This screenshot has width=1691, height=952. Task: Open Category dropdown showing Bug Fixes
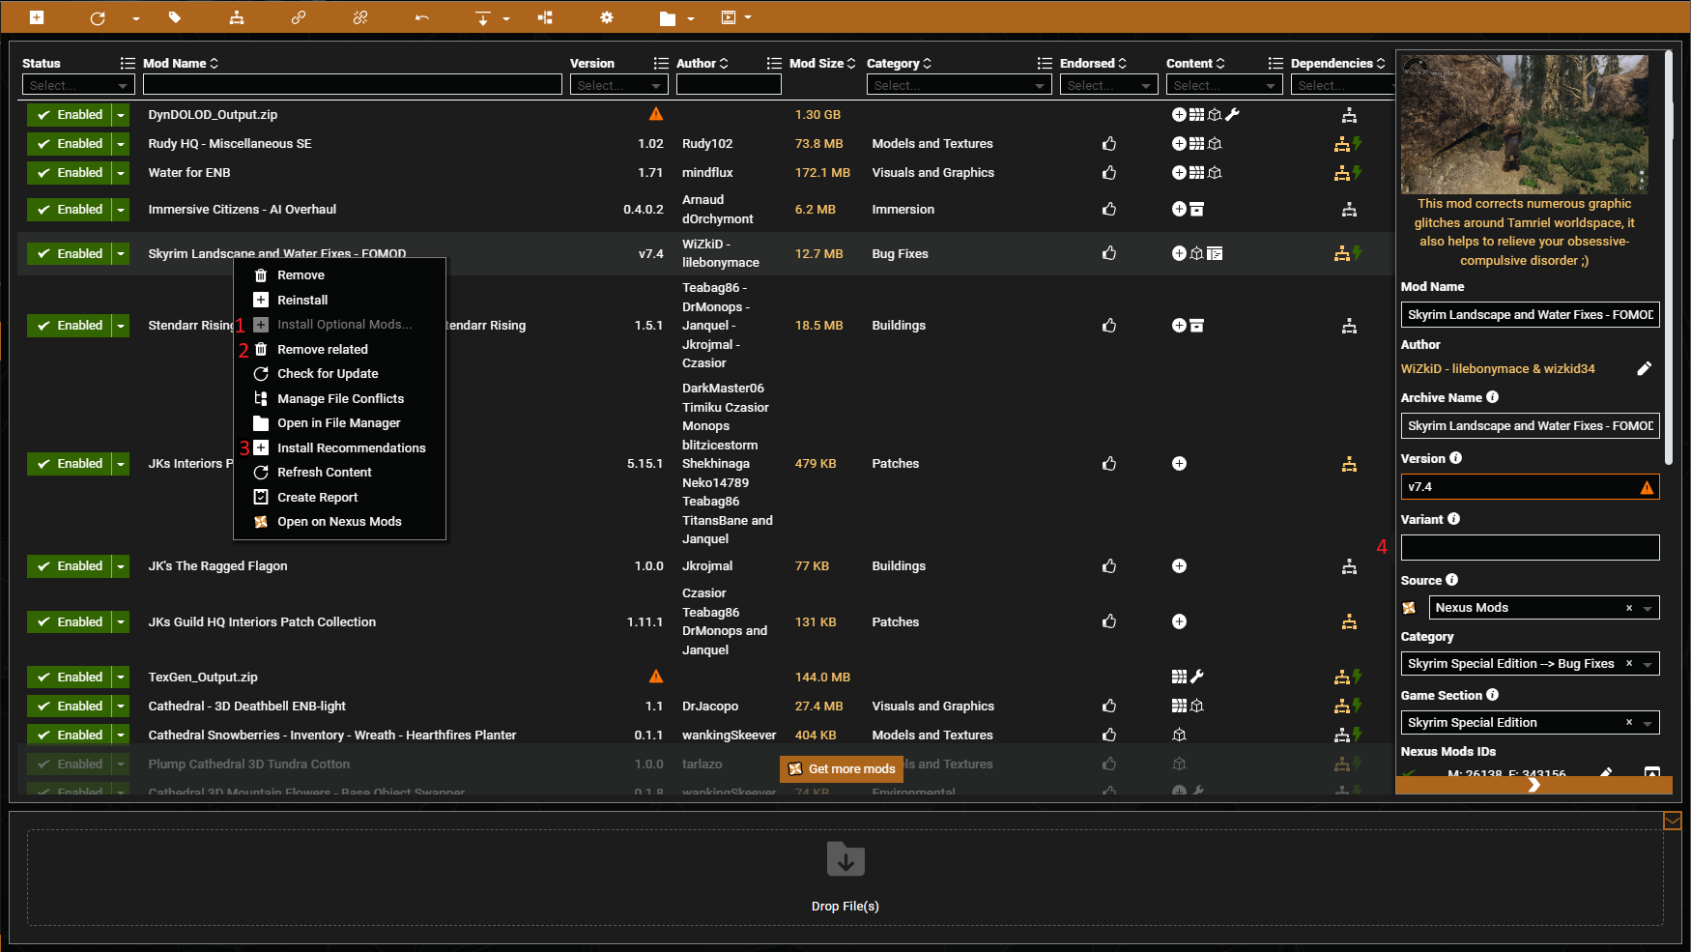point(1531,664)
